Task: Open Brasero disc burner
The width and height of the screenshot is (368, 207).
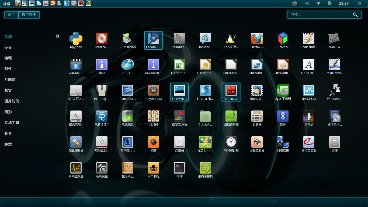Action: [102, 41]
